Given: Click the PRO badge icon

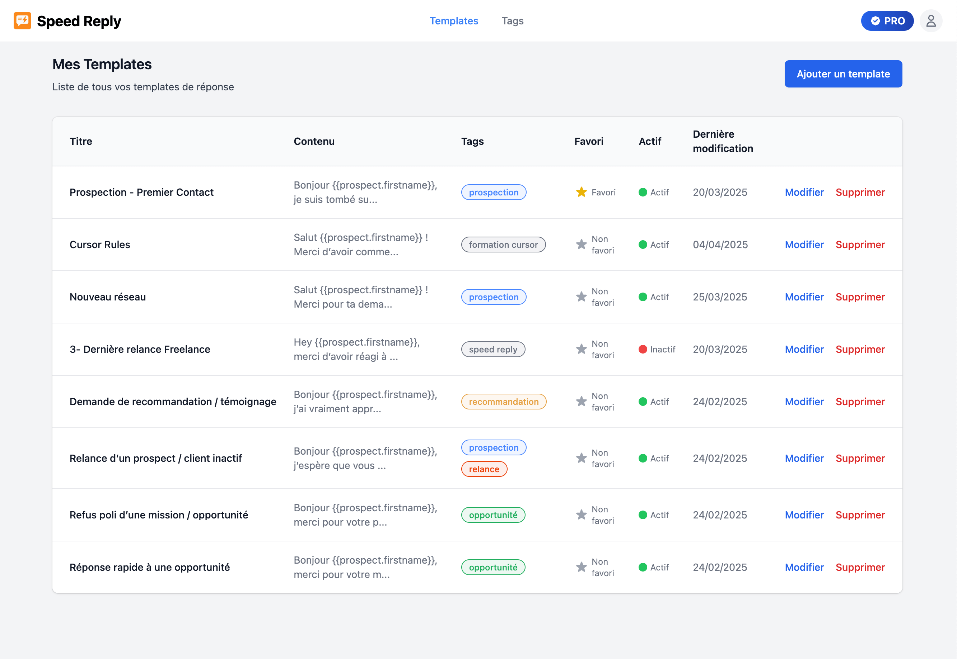Looking at the screenshot, I should pos(875,21).
